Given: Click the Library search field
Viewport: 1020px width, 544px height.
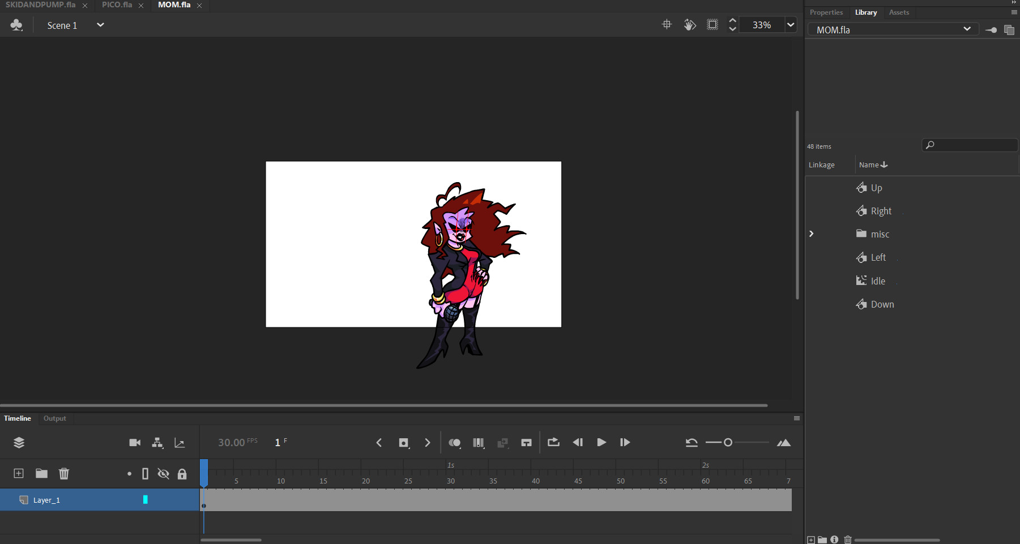Looking at the screenshot, I should [968, 145].
